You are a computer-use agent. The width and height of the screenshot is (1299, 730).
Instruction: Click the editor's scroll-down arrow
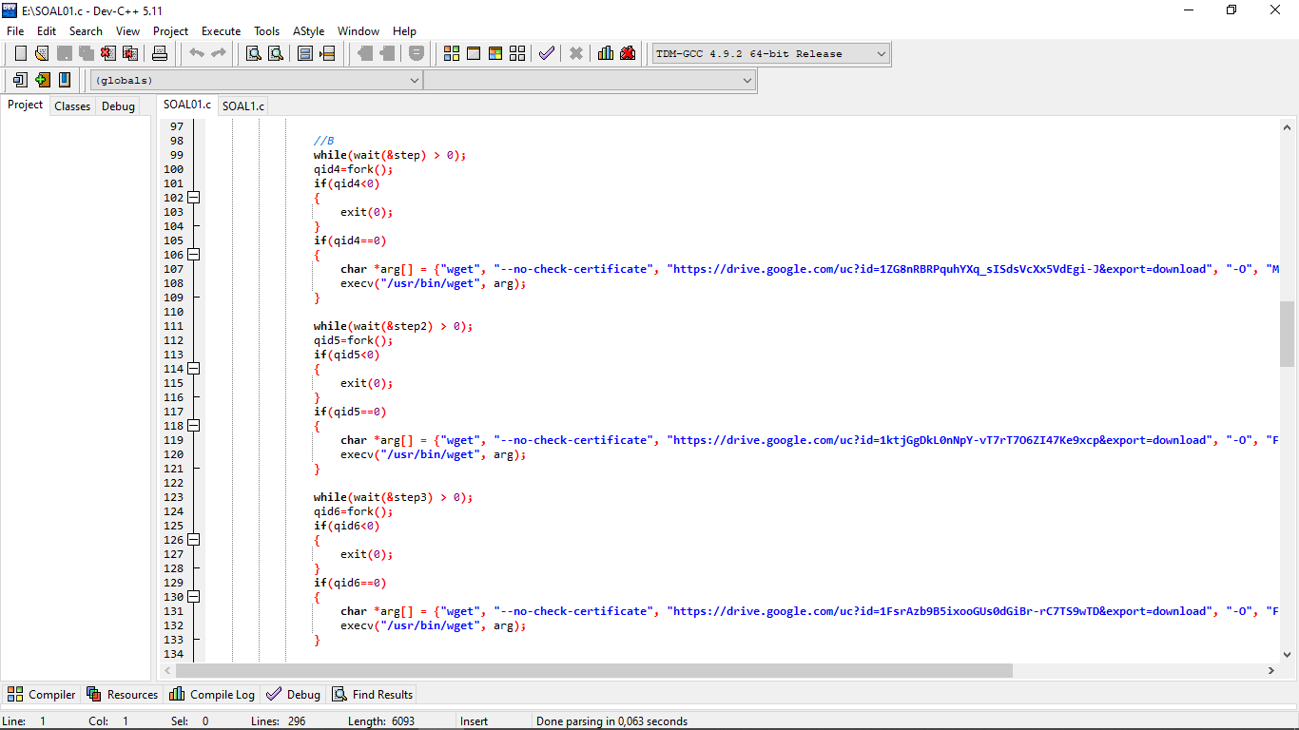1288,654
